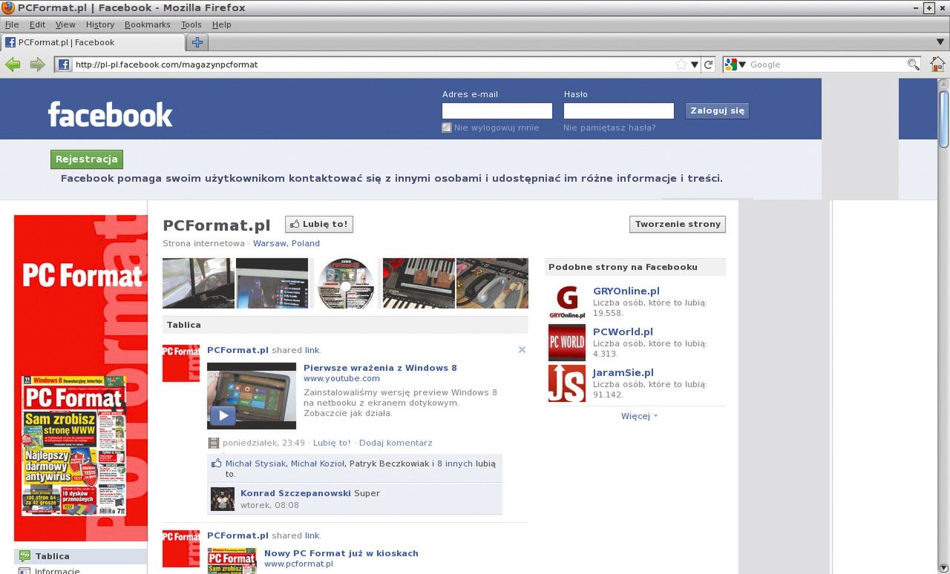Click the PC Format magazine cover image
The height and width of the screenshot is (574, 950).
pyautogui.click(x=73, y=446)
